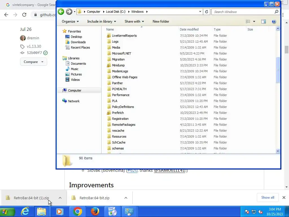This screenshot has width=289, height=217.
Task: Select the PCHEALTH folder
Action: pos(119,89)
